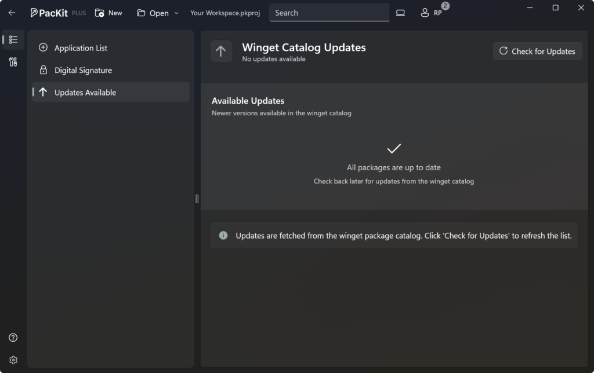The width and height of the screenshot is (594, 373).
Task: Create a New project
Action: point(108,13)
